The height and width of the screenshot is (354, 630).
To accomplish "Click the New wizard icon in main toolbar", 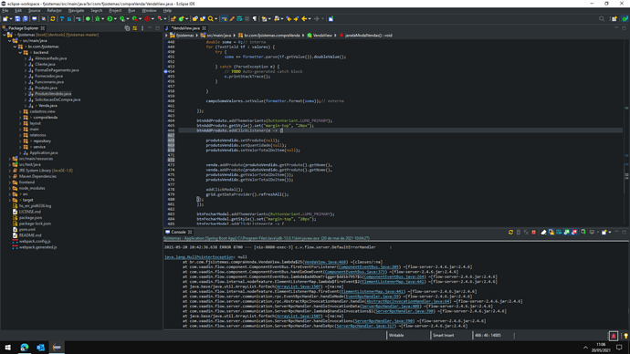I will (5, 19).
